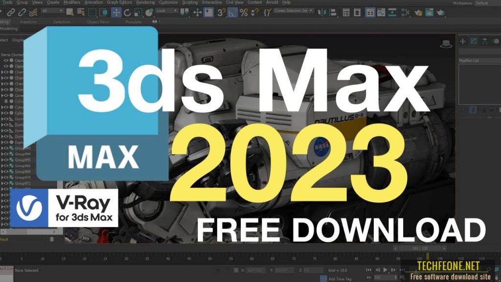The height and width of the screenshot is (282, 501).
Task: Toggle Percent Snap on the toolbar
Action: (244, 12)
